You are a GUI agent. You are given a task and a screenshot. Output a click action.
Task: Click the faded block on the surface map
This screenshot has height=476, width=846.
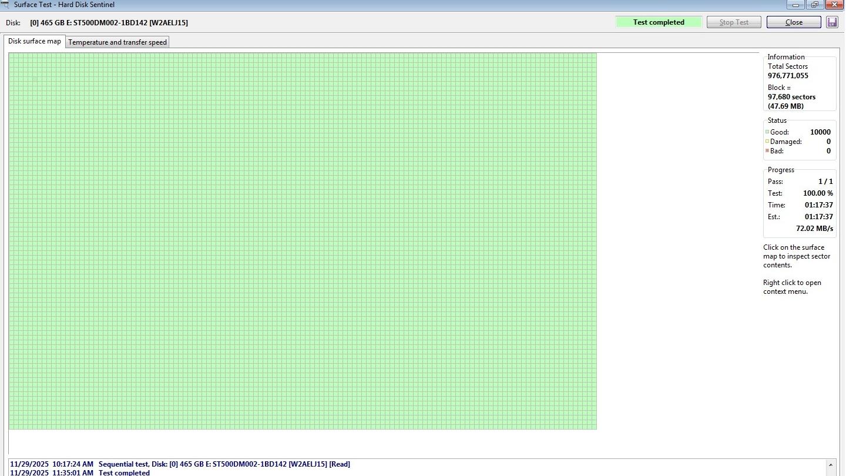35,79
